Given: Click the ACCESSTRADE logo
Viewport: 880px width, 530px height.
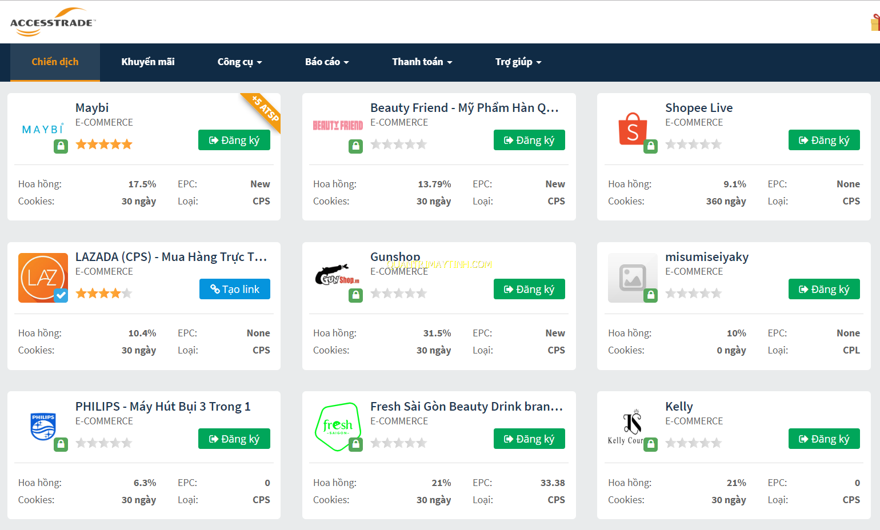Looking at the screenshot, I should point(53,22).
